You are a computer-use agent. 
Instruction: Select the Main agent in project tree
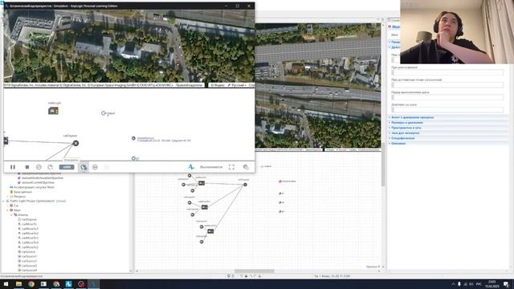[17, 210]
